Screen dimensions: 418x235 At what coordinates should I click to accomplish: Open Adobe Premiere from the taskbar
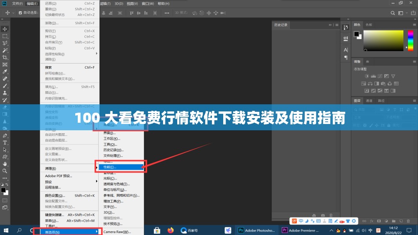301,230
